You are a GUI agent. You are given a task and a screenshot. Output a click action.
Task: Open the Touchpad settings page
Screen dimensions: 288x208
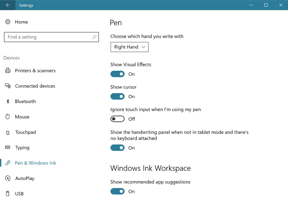[x=26, y=132]
